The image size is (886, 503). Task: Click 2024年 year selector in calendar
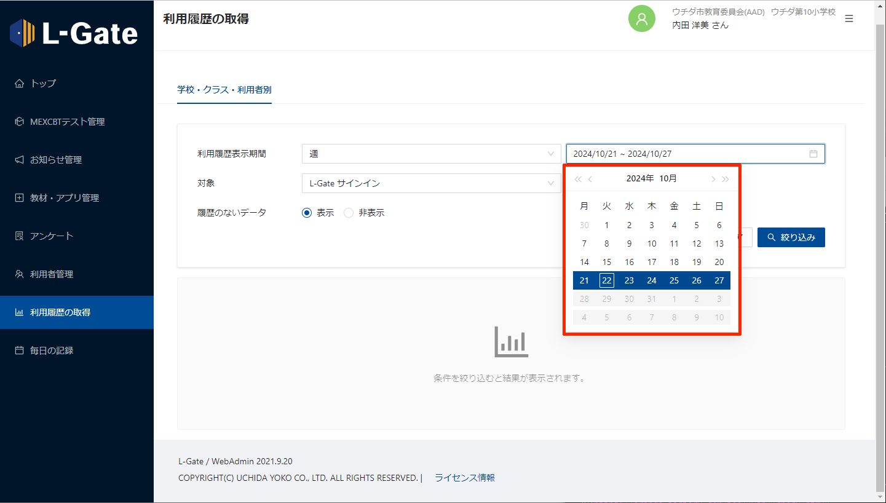pyautogui.click(x=639, y=178)
